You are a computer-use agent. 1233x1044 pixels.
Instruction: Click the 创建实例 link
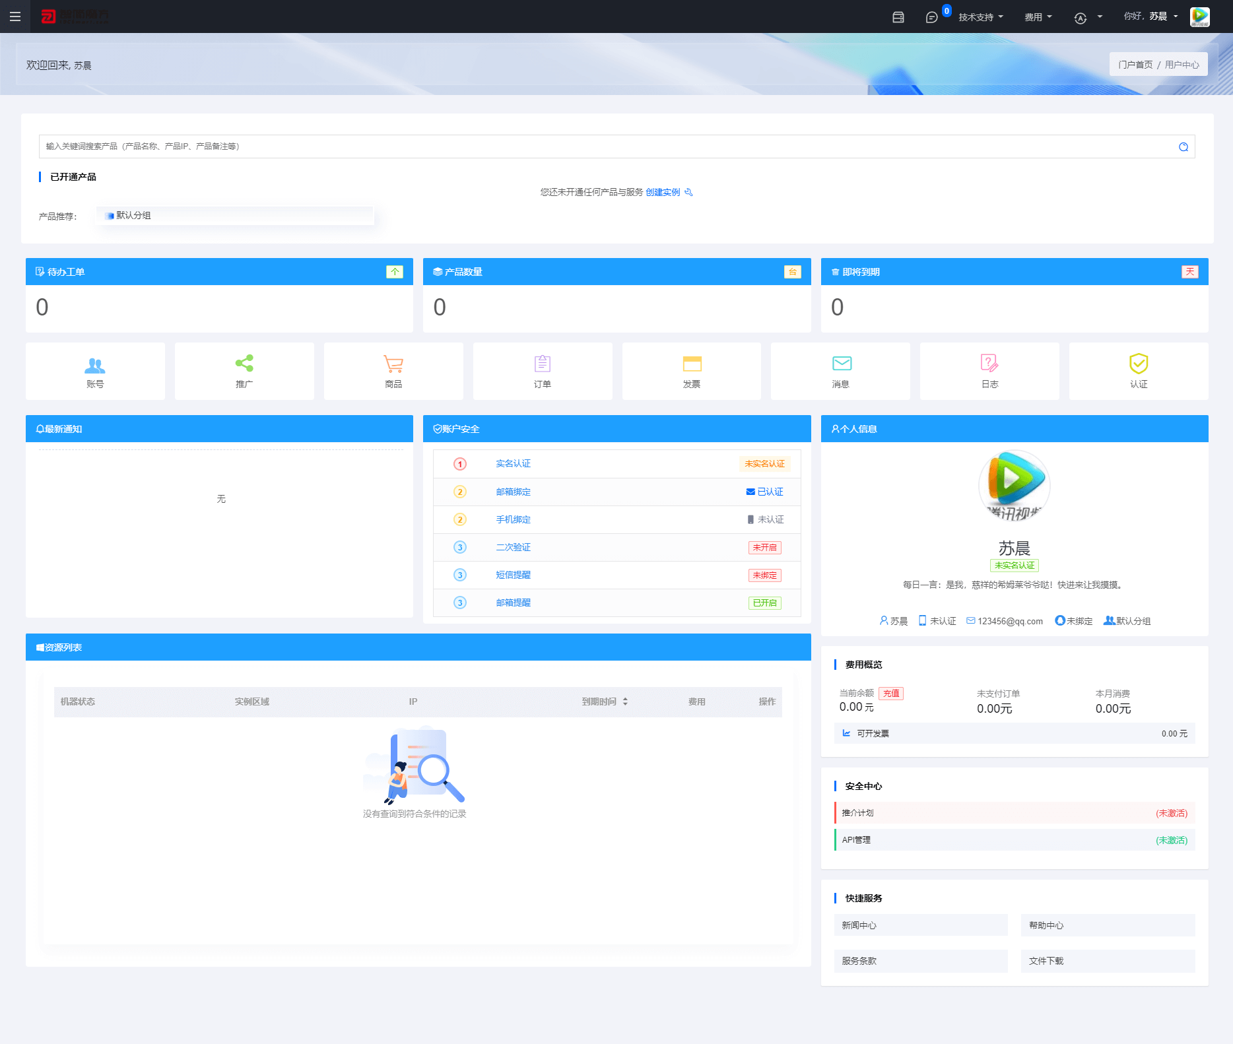663,192
